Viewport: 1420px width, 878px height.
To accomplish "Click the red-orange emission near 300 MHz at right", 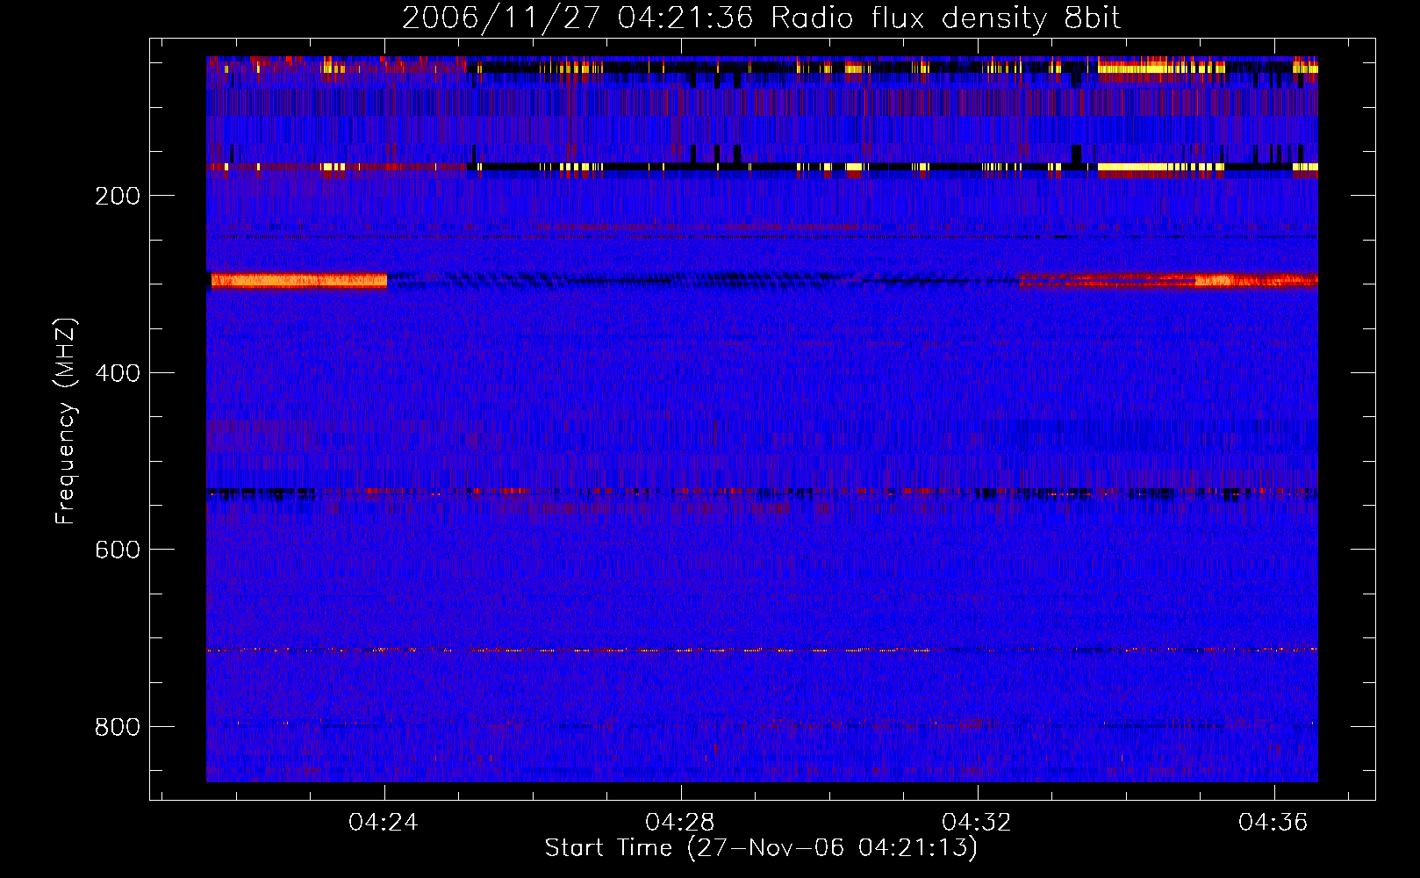I will [x=1168, y=281].
